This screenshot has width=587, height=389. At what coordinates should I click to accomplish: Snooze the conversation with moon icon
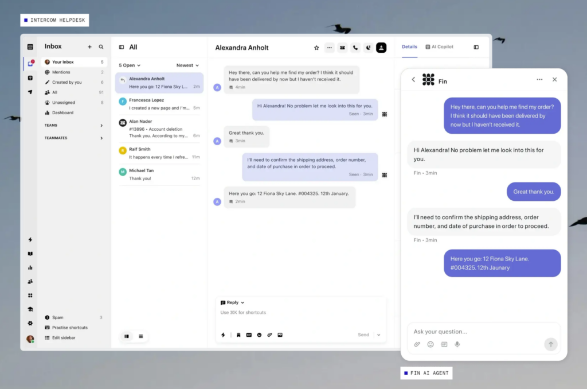369,48
